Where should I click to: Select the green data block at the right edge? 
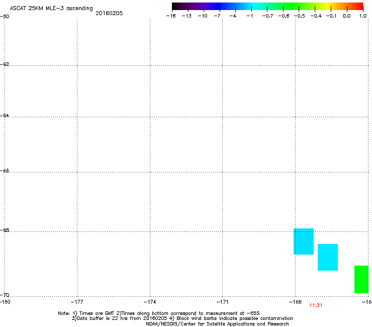point(361,280)
